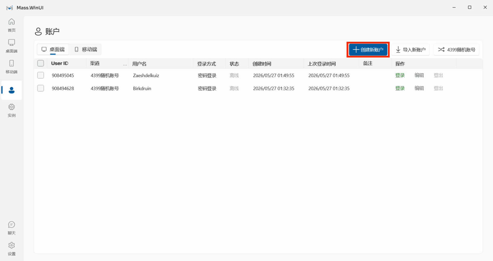The image size is (493, 261).
Task: Check the box for user 908495045
Action: coord(41,75)
